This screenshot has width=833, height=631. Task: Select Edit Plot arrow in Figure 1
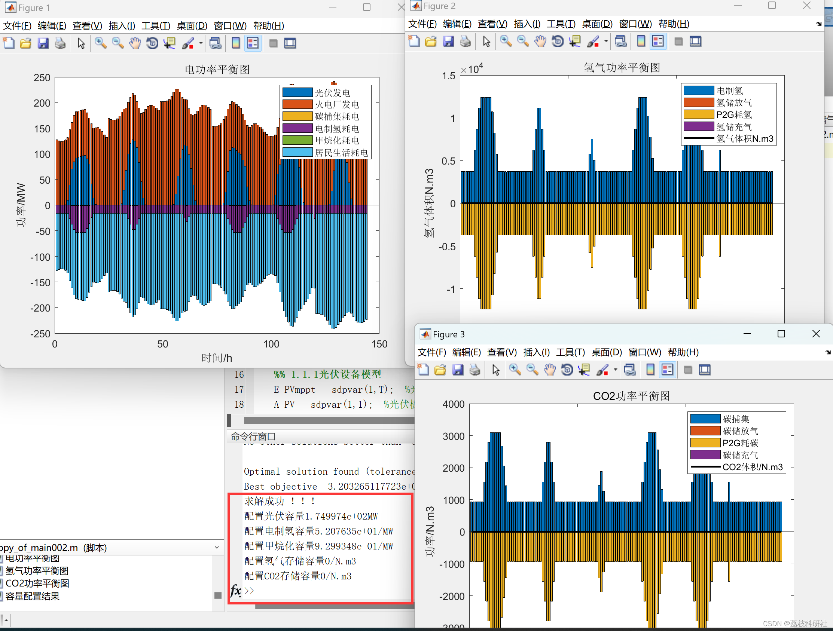(x=81, y=43)
